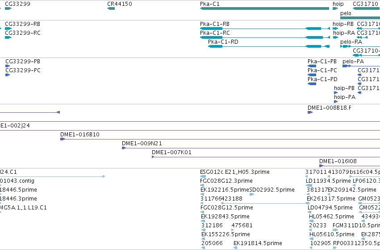380x250 pixels.
Task: Select protein hoip-PB
Action: click(x=336, y=93)
